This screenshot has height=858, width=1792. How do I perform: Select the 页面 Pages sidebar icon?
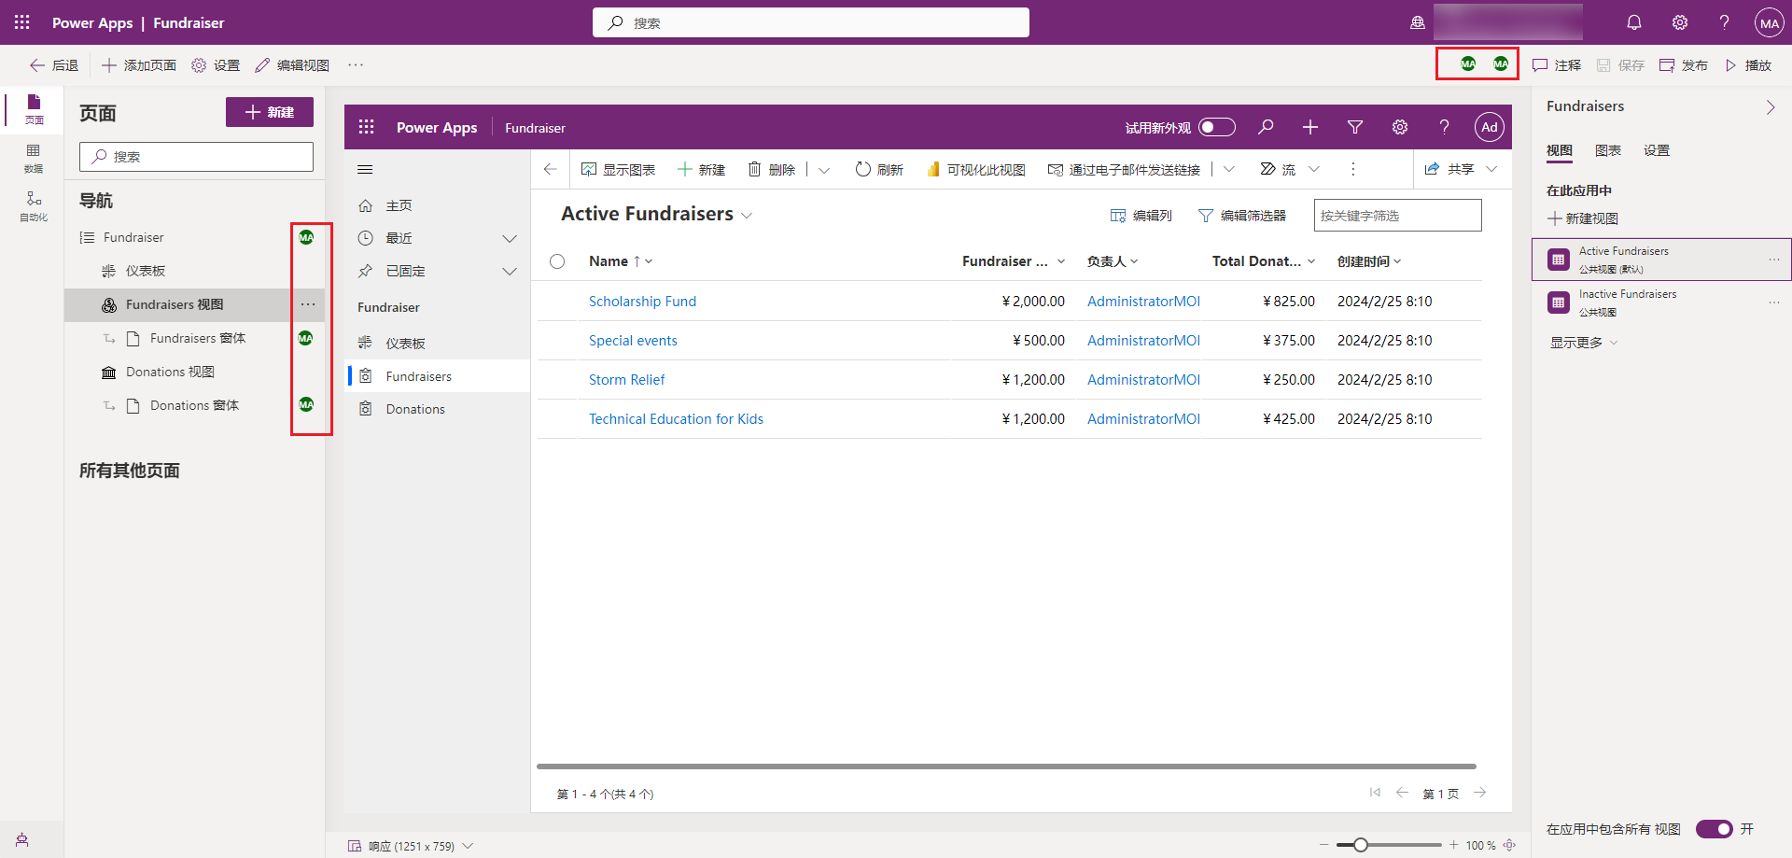point(34,109)
